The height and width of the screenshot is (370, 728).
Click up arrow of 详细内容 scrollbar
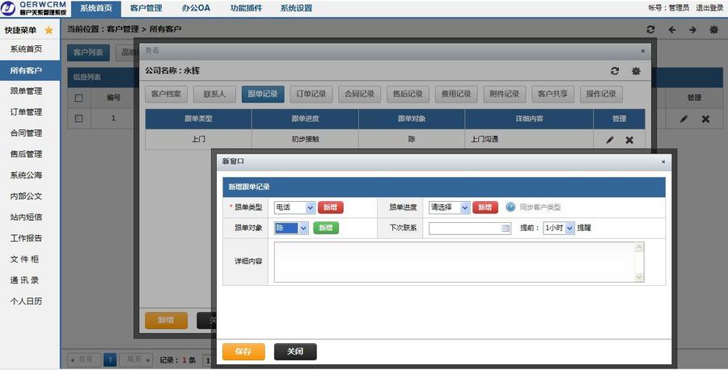pos(639,247)
